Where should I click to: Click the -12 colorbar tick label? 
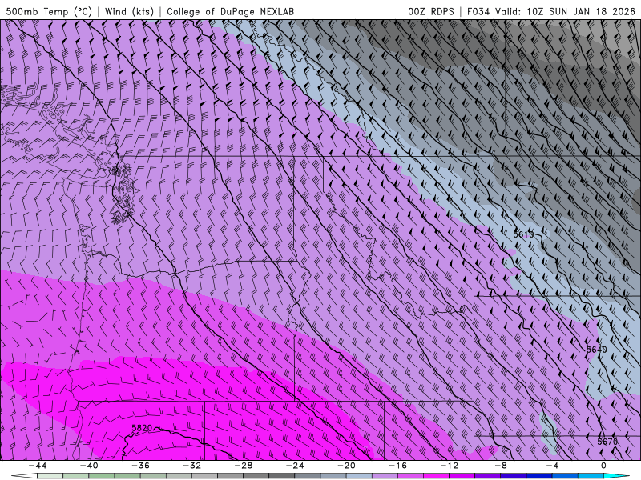(x=450, y=466)
